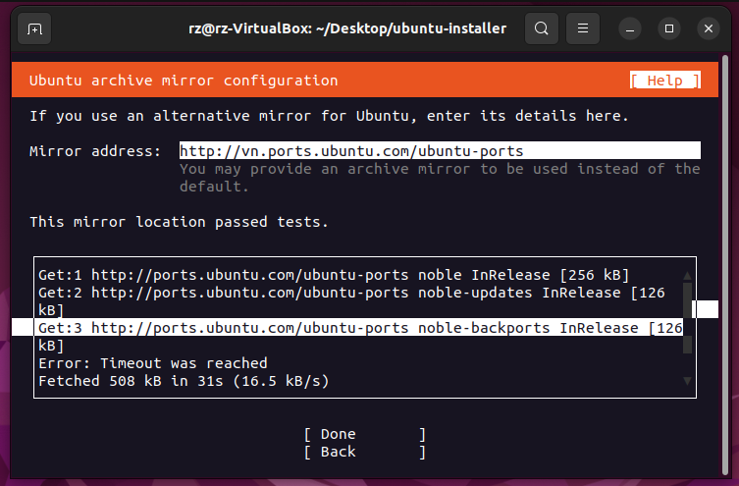Maximize the terminal window

coord(669,29)
